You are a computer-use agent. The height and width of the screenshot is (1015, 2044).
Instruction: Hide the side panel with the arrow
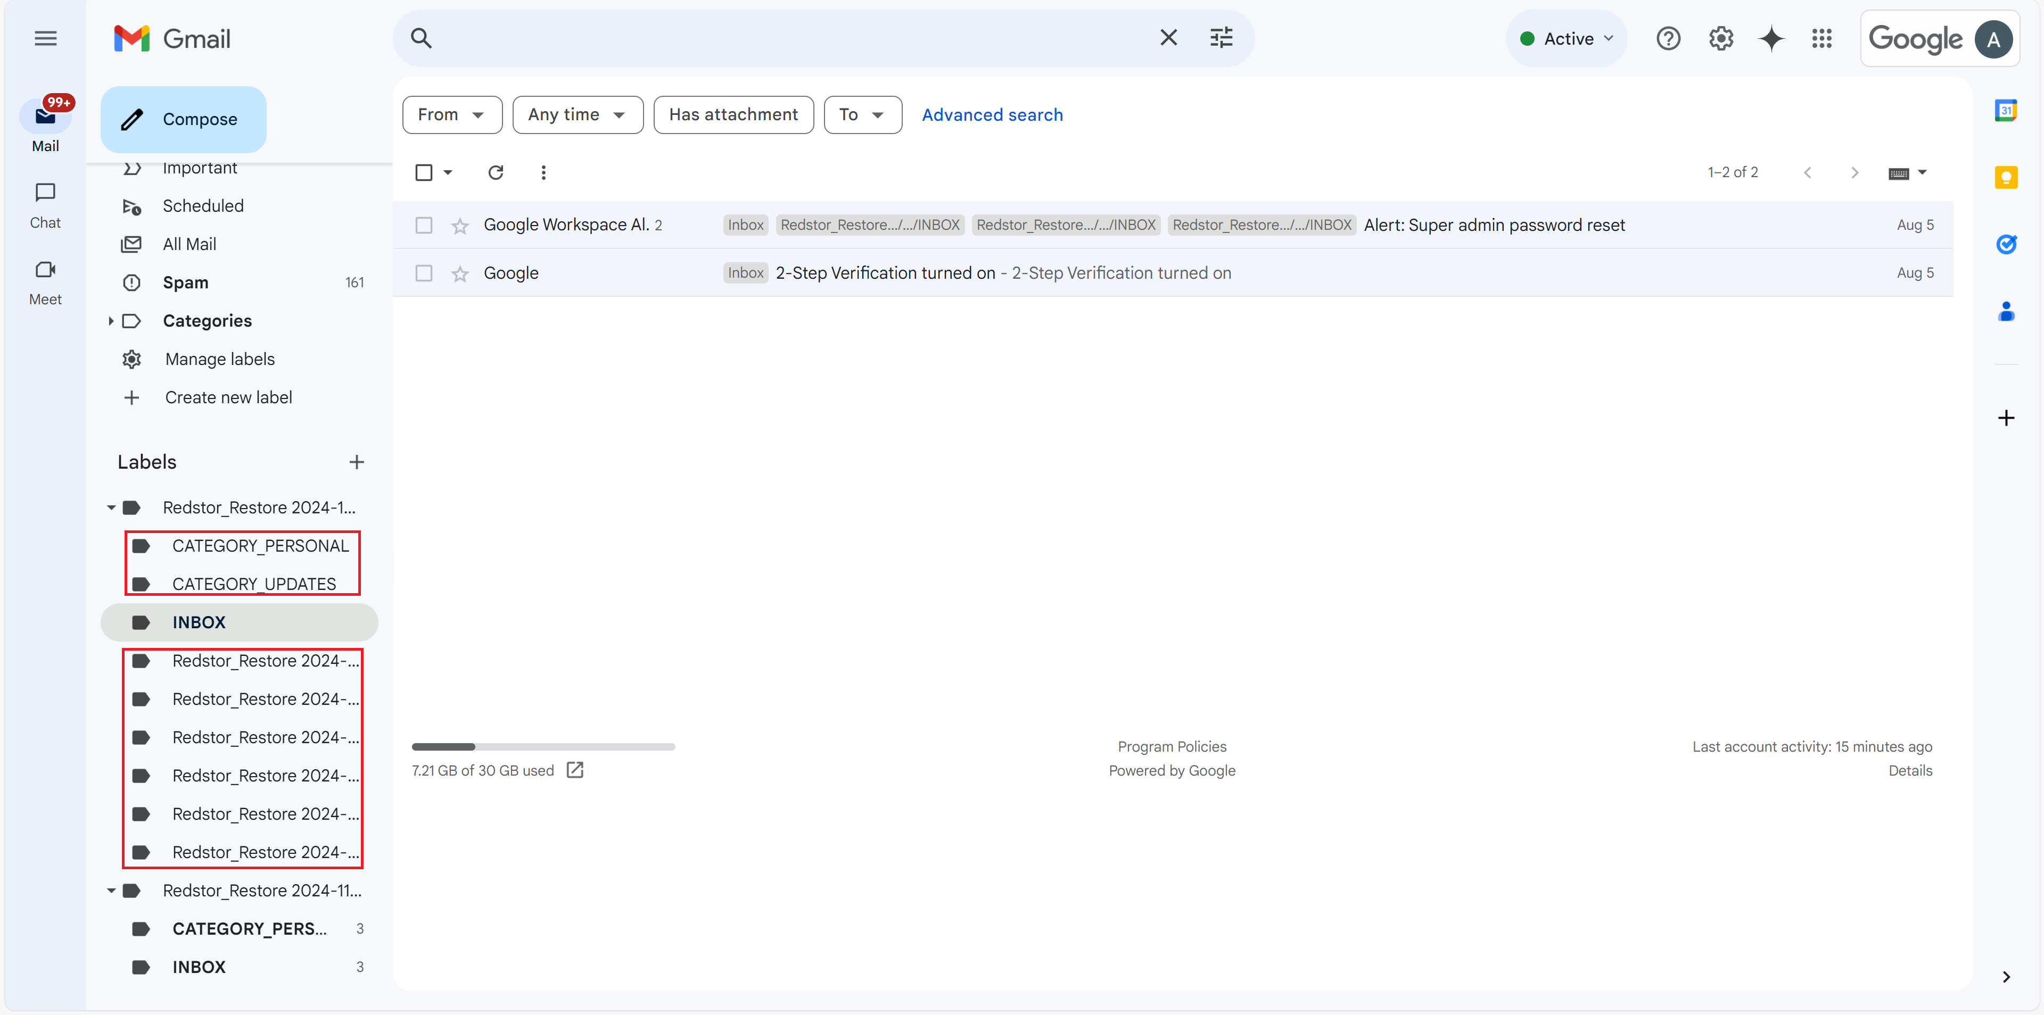click(x=2006, y=977)
